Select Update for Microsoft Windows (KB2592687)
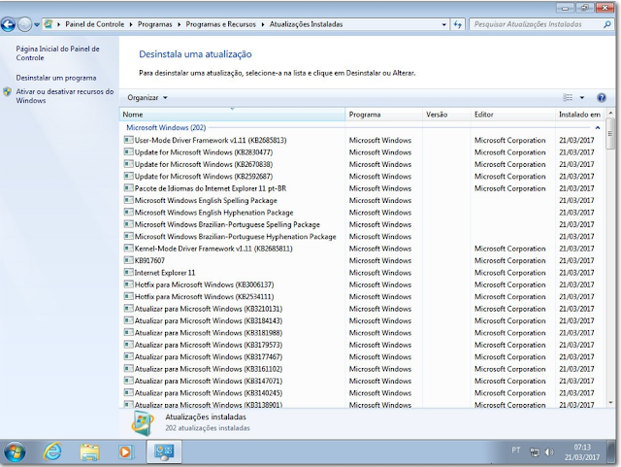Screen dimensions: 621x467 362,176
